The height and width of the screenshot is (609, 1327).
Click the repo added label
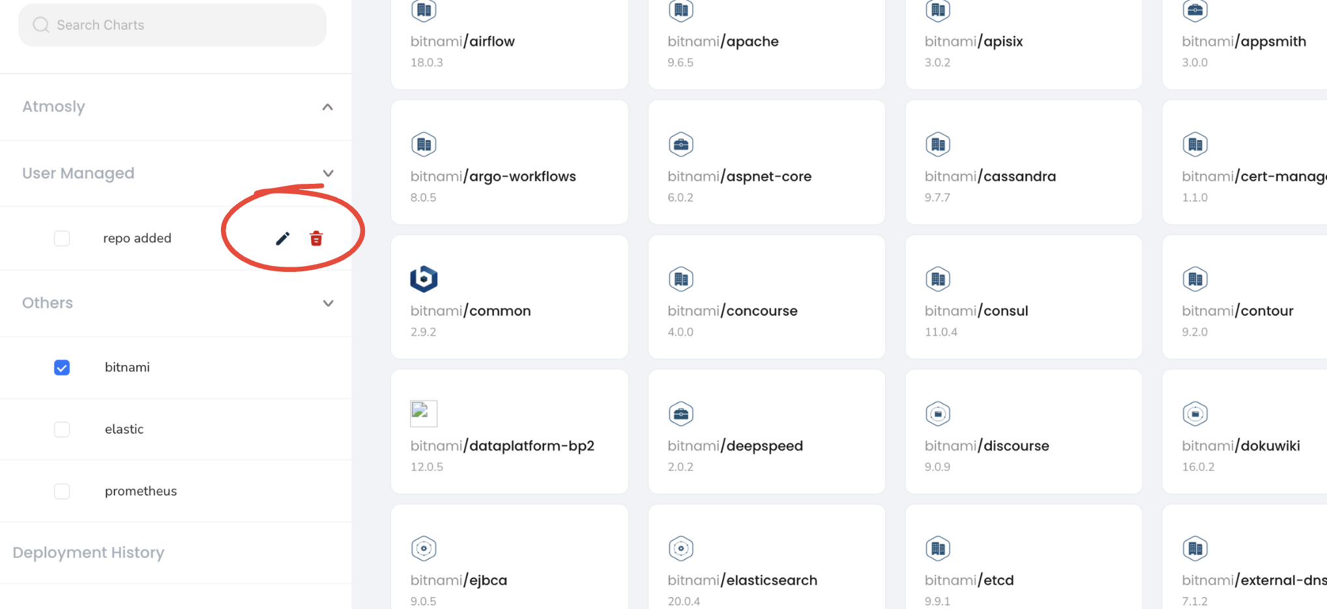point(137,238)
